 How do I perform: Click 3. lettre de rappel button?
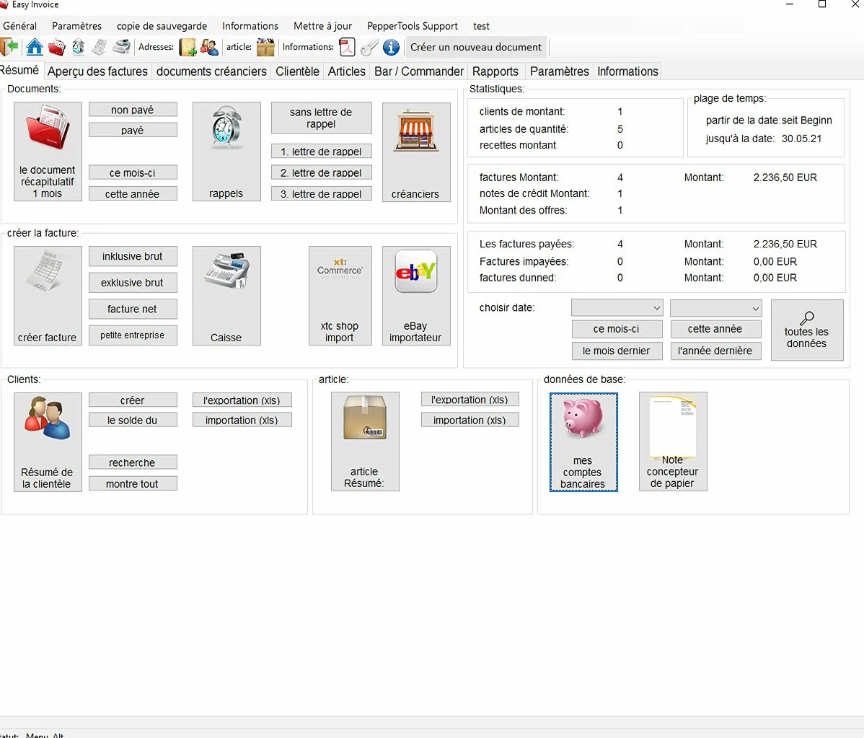321,194
